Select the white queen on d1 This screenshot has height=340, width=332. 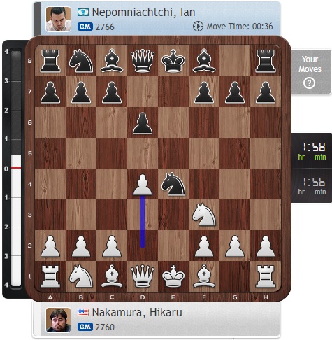tap(143, 276)
